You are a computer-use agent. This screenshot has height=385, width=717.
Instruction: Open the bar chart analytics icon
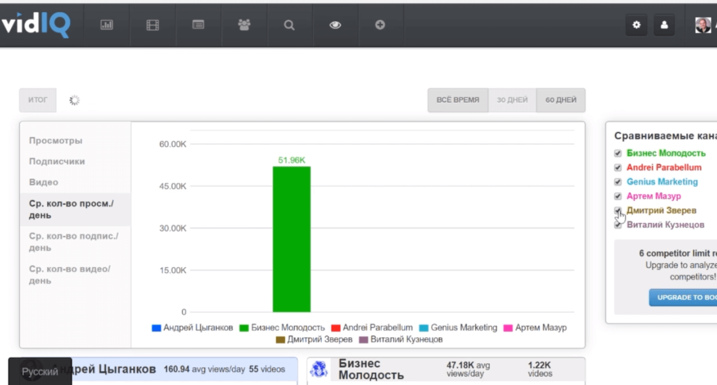coord(107,25)
